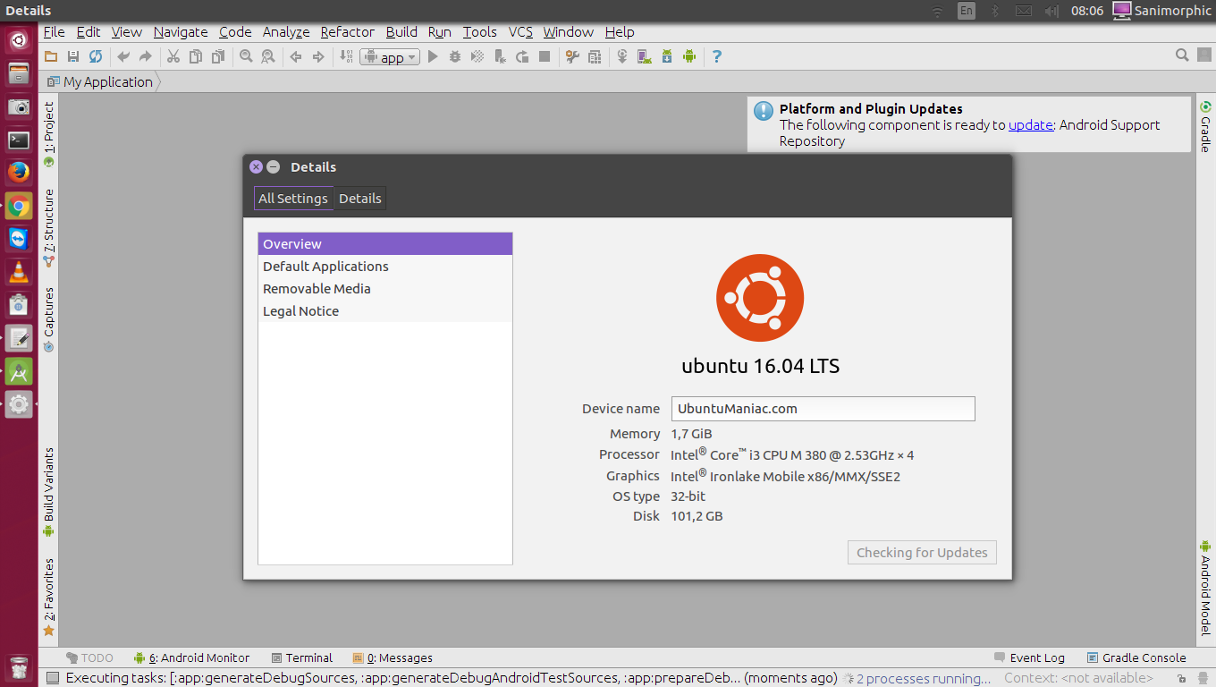Open the Event Log tab
Image resolution: width=1216 pixels, height=687 pixels.
(x=1029, y=657)
